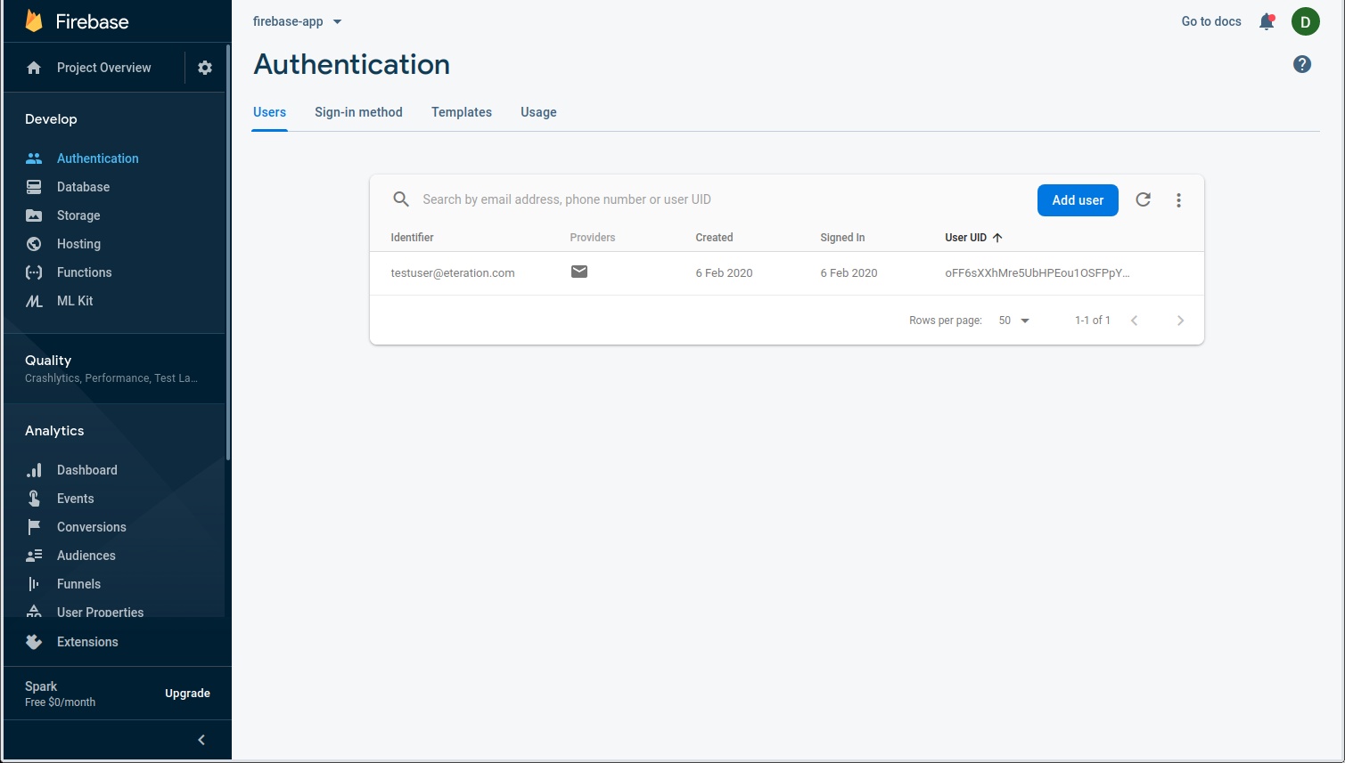The image size is (1345, 763).
Task: Refresh the users list
Action: [1143, 200]
